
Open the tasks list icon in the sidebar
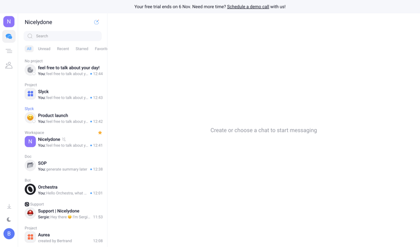9,51
